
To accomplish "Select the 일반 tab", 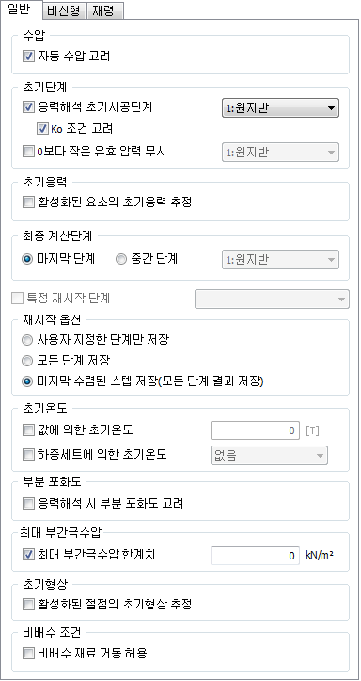I will point(22,9).
